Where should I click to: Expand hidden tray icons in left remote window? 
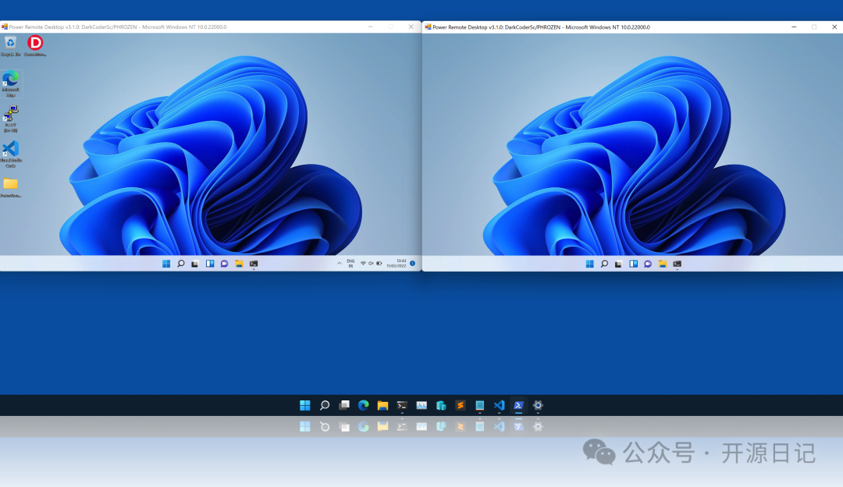[339, 264]
